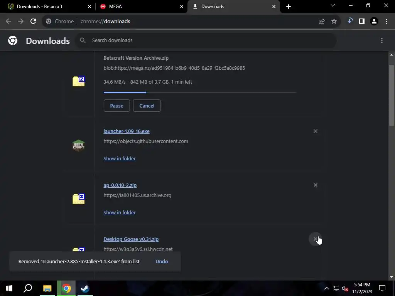The height and width of the screenshot is (296, 395).
Task: Show ap-0.0.10-2.zip in folder
Action: click(x=120, y=213)
